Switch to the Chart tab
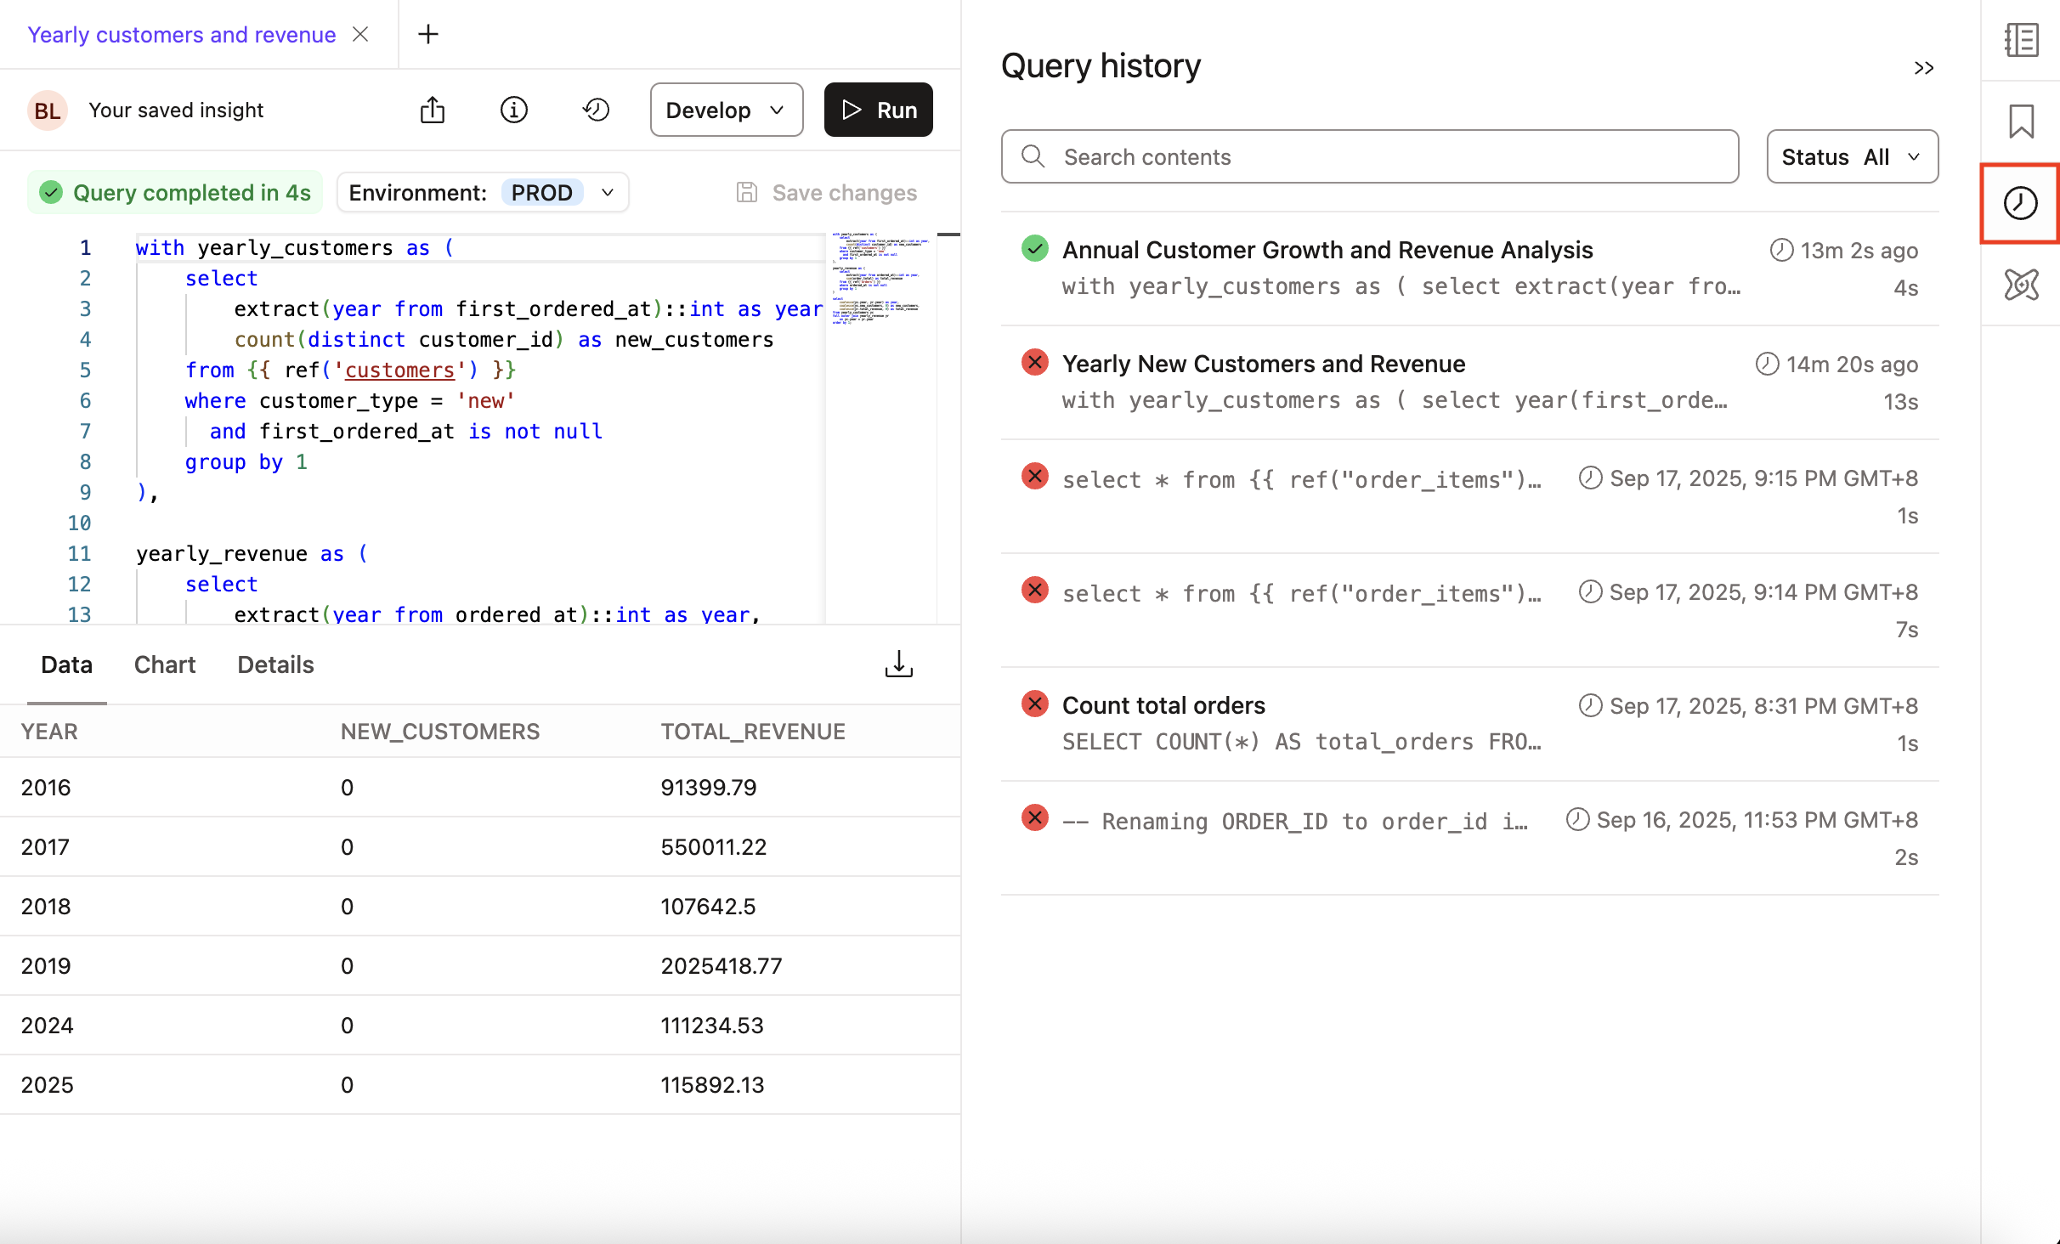This screenshot has width=2060, height=1244. [164, 664]
